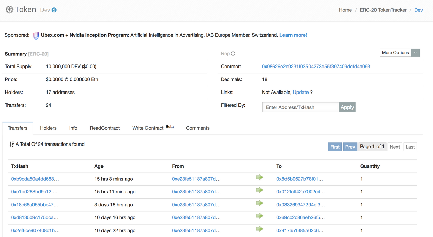Click the green arrow in first transfer row
This screenshot has width=433, height=237.
(x=259, y=177)
